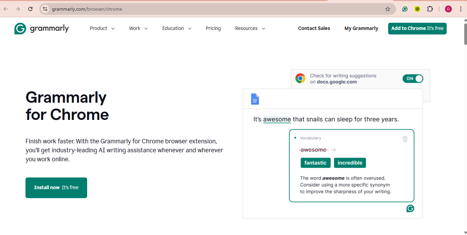Open the Chrome profile avatar
The height and width of the screenshot is (235, 467).
[x=448, y=9]
